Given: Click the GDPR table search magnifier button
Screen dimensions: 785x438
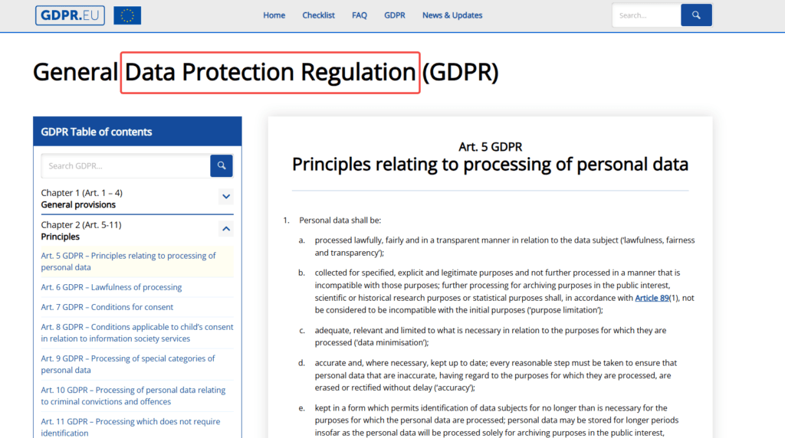Looking at the screenshot, I should [x=222, y=166].
